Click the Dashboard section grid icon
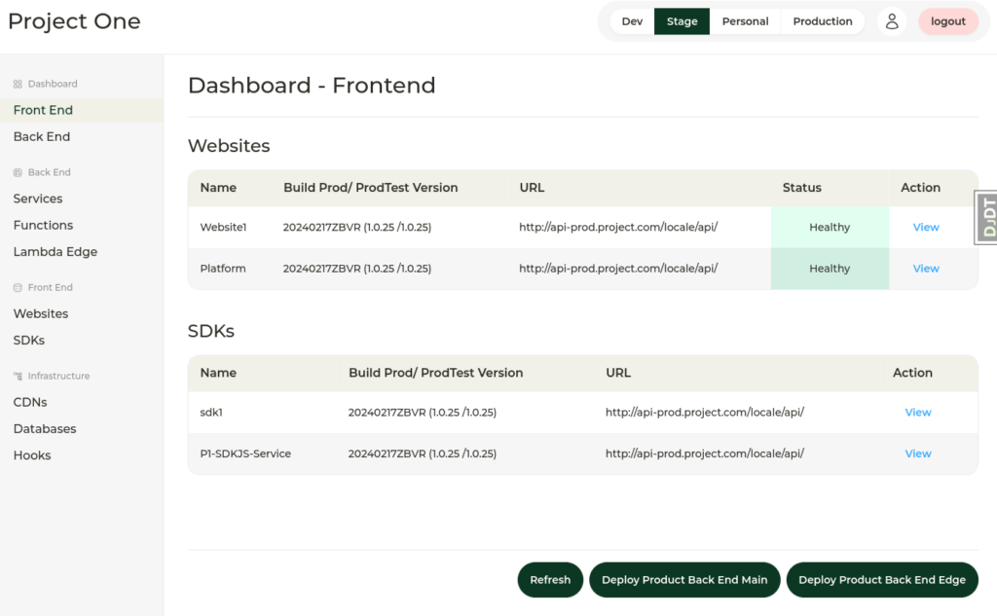This screenshot has width=997, height=616. (x=18, y=85)
